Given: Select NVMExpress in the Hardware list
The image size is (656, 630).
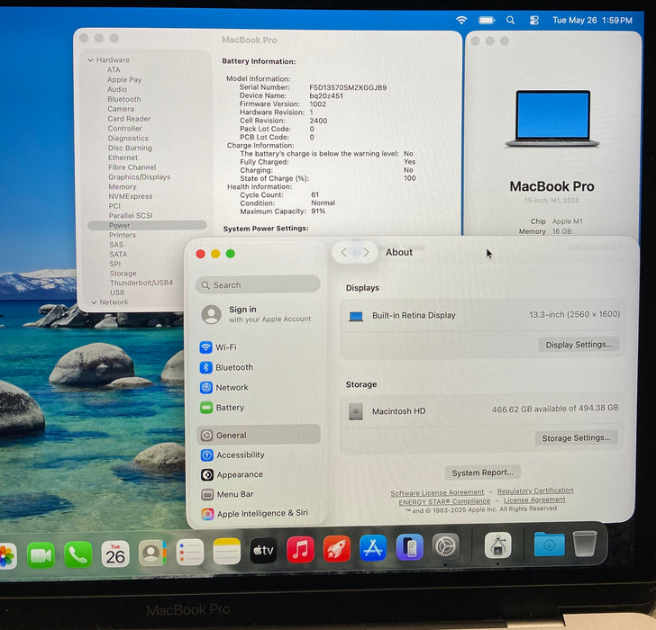Looking at the screenshot, I should pyautogui.click(x=131, y=196).
